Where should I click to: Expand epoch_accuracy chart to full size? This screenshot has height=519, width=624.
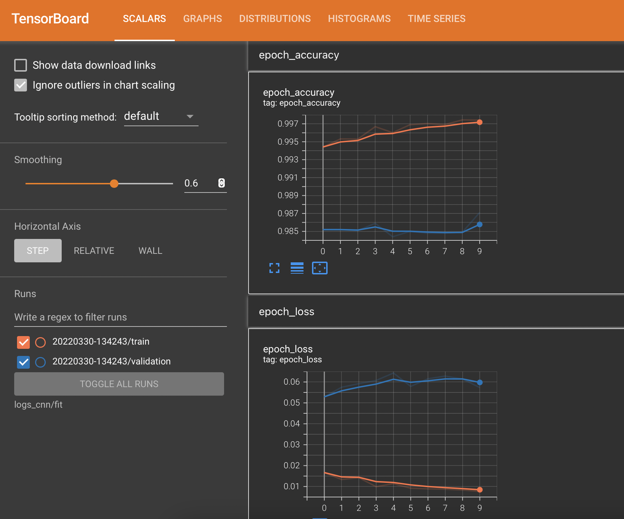(274, 268)
